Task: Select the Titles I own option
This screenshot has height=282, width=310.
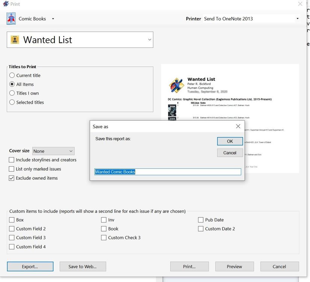Action: click(12, 93)
